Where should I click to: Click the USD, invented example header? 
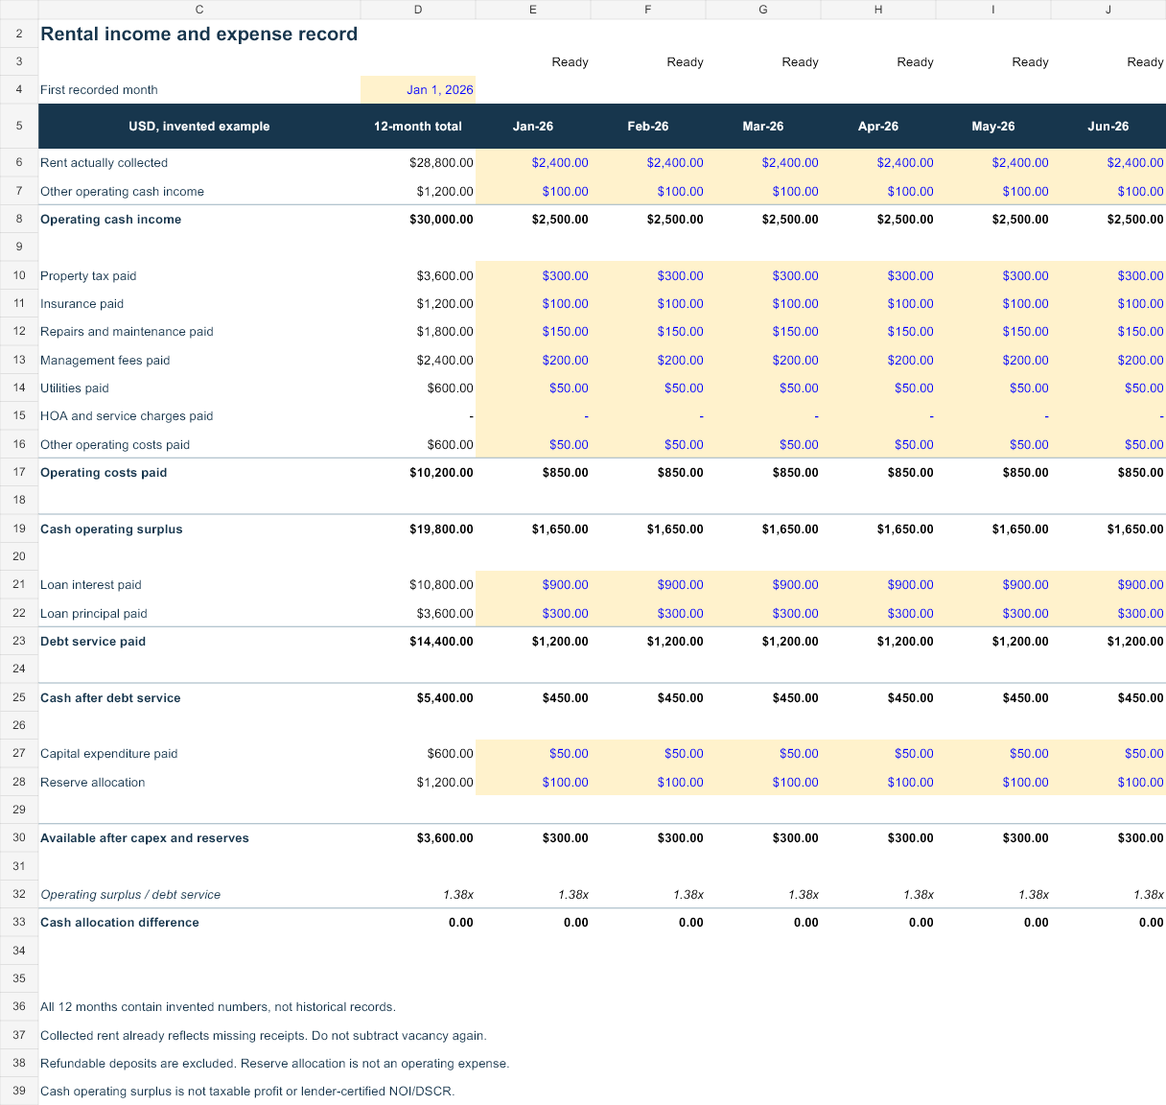click(199, 127)
